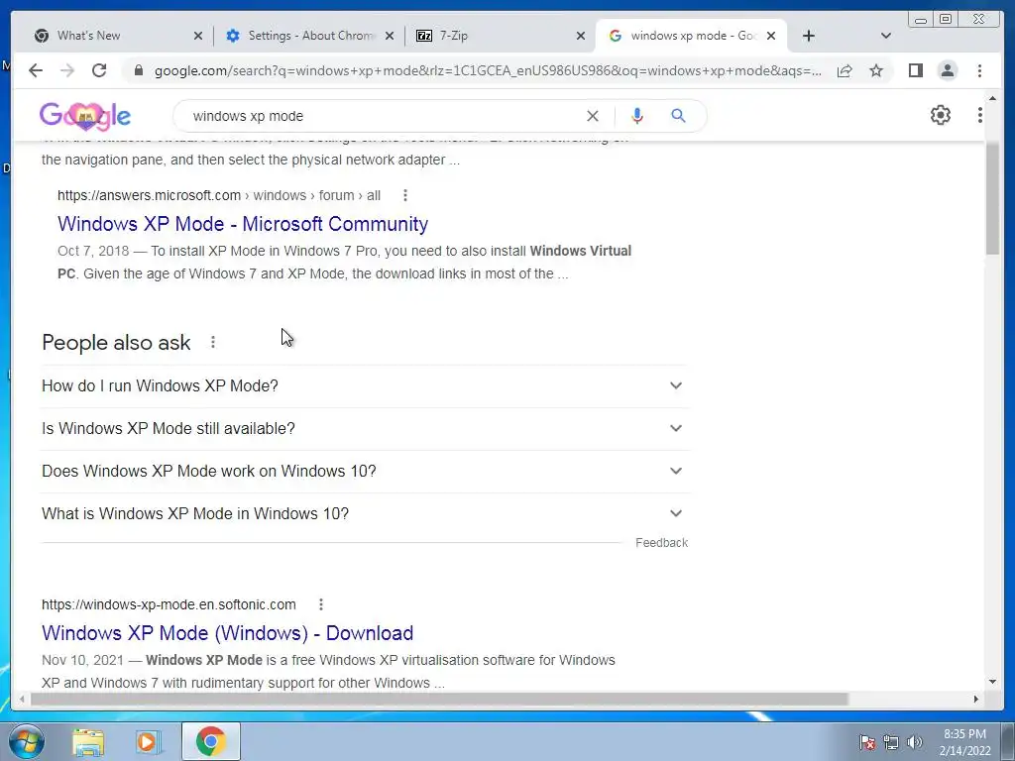Click the scroll down arrow
The image size is (1015, 761).
click(x=992, y=682)
